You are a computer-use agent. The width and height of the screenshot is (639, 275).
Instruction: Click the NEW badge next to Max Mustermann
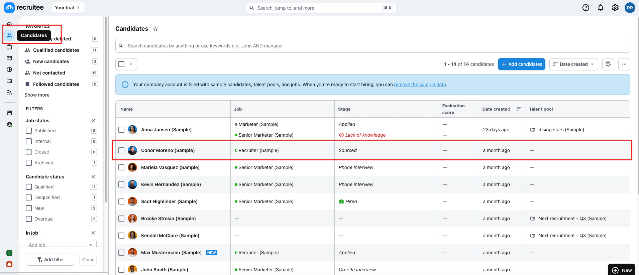[x=212, y=253]
